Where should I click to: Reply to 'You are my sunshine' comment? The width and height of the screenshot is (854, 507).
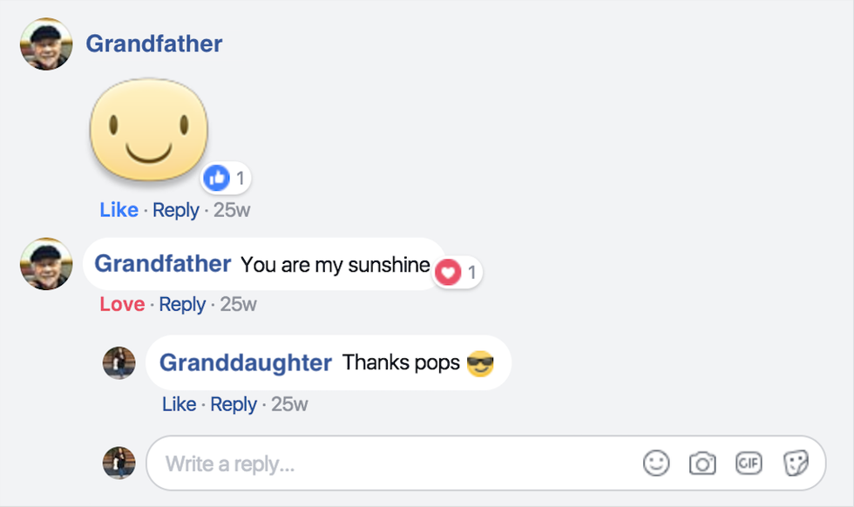[181, 304]
